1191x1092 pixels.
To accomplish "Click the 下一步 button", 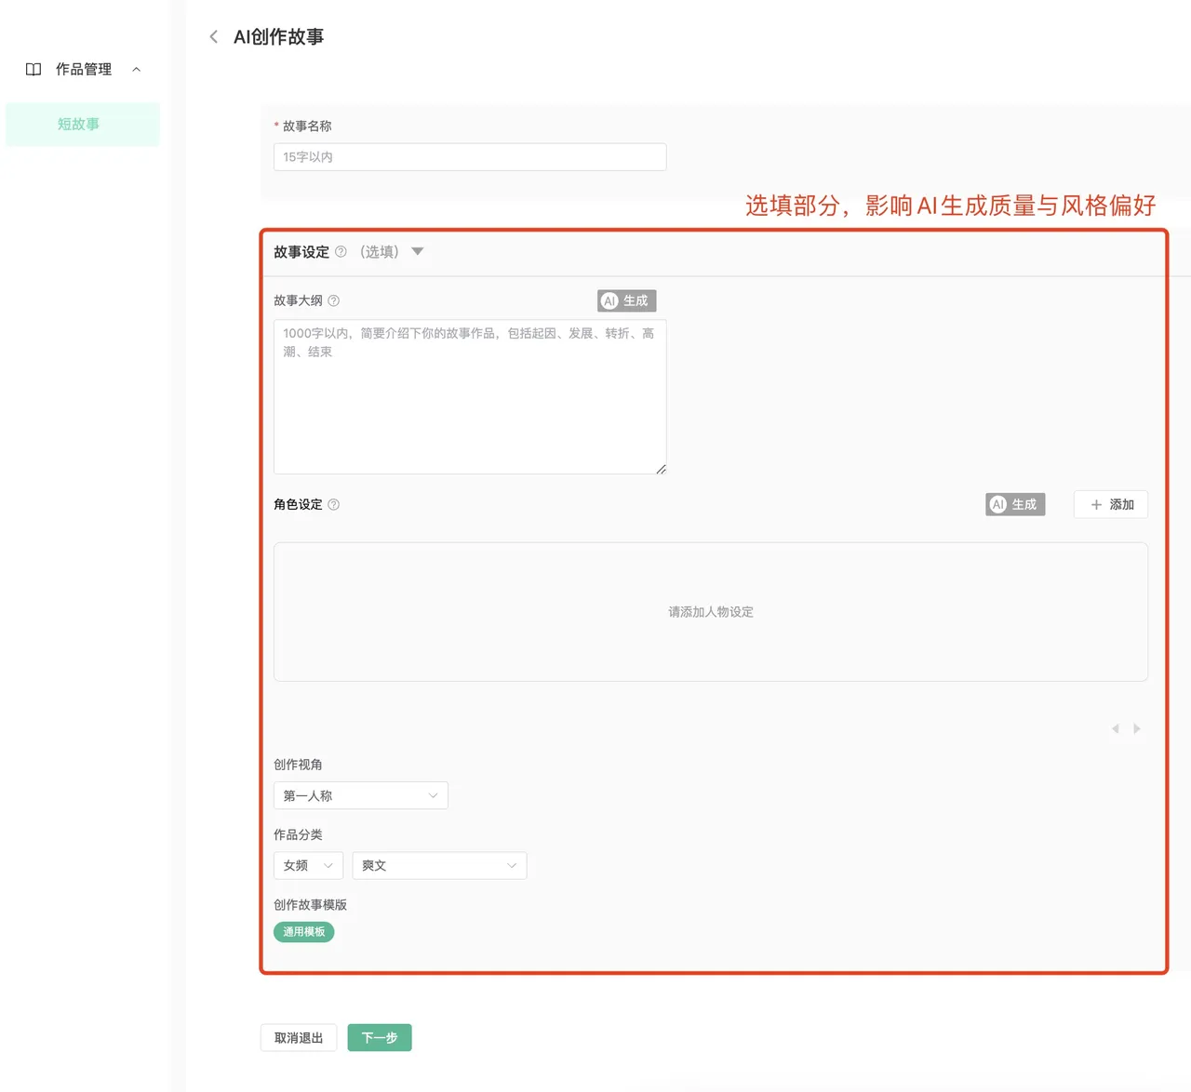I will [x=380, y=1037].
